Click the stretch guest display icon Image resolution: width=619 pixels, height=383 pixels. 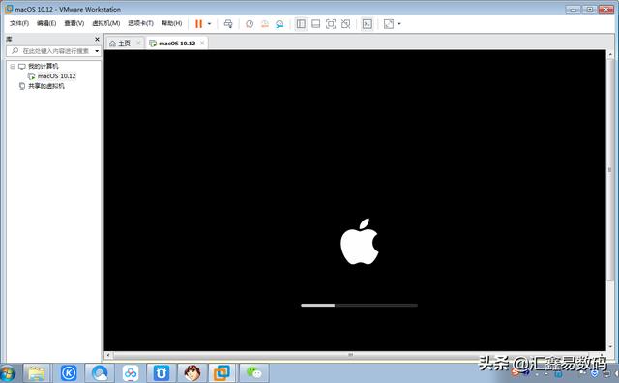coord(389,24)
